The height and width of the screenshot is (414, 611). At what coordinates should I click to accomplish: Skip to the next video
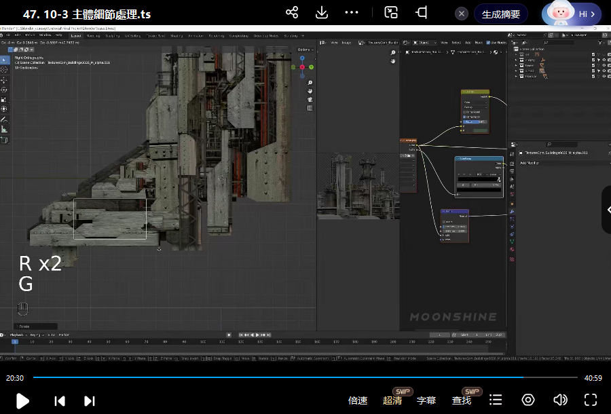pos(90,400)
